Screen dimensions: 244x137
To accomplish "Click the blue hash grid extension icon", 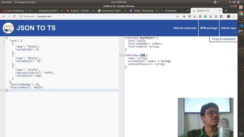I will pos(216,16).
